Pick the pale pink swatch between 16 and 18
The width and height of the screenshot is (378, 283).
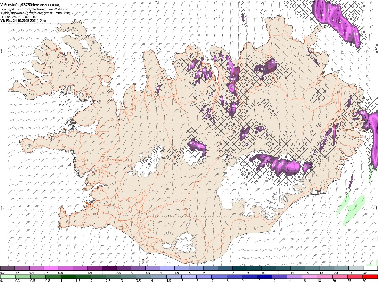(309, 277)
